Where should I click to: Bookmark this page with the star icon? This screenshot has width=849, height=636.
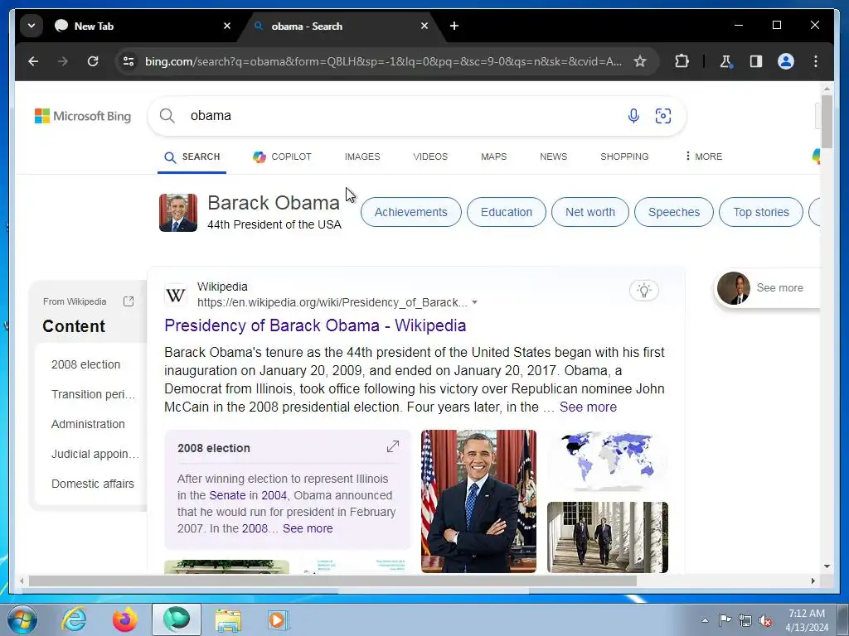tap(640, 61)
